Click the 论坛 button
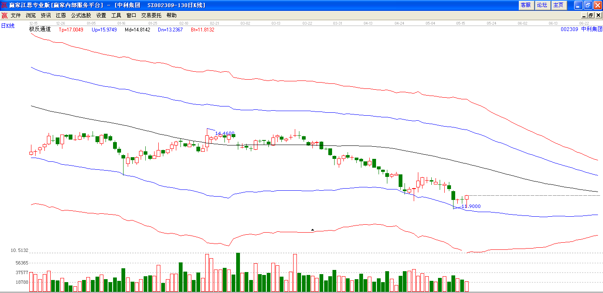Image resolution: width=603 pixels, height=293 pixels. [x=542, y=5]
